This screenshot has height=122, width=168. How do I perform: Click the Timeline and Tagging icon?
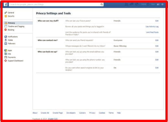point(6,27)
